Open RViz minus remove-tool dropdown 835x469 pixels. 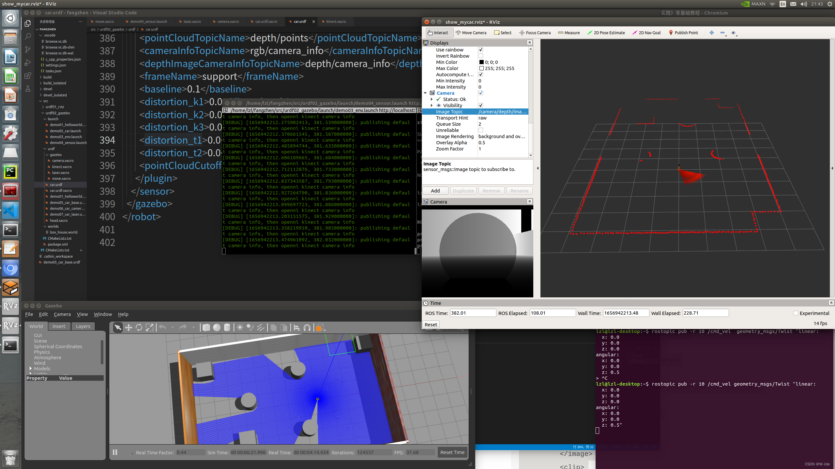723,33
